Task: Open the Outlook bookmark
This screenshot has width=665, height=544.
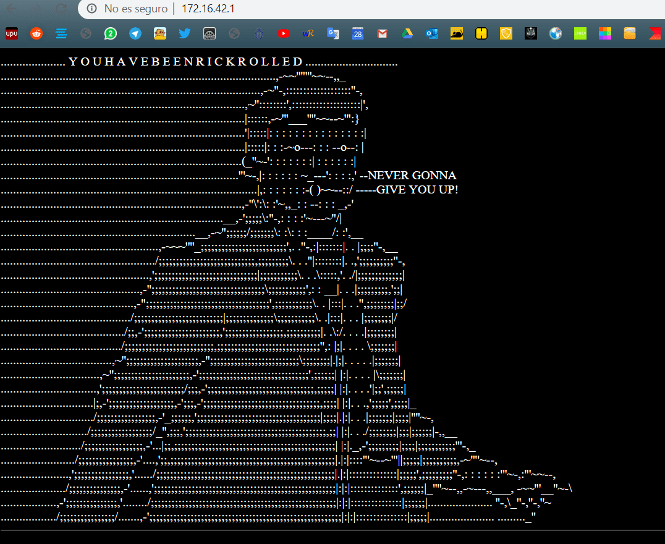Action: 432,33
